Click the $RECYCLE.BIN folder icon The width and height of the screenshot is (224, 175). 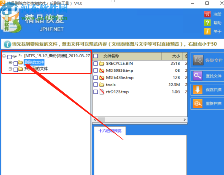(102, 63)
